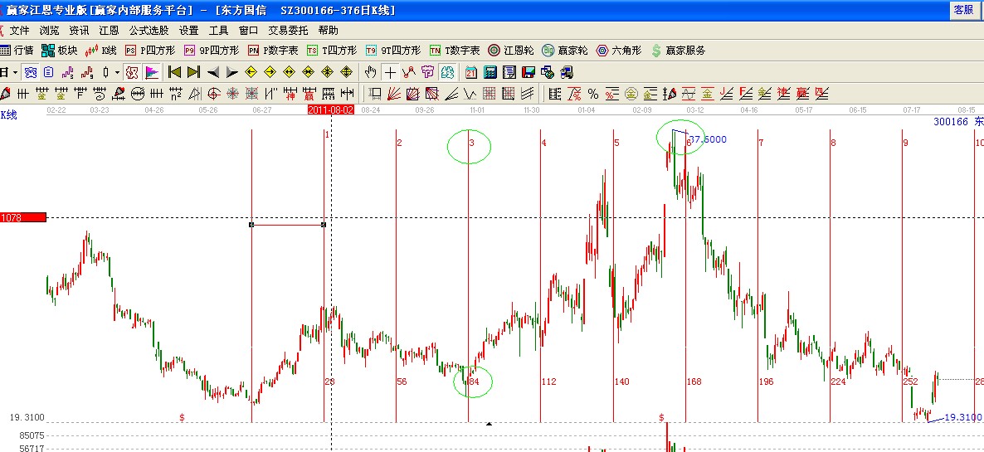This screenshot has height=452, width=984.
Task: Open the candlestick style dropdown arrow
Action: [117, 72]
